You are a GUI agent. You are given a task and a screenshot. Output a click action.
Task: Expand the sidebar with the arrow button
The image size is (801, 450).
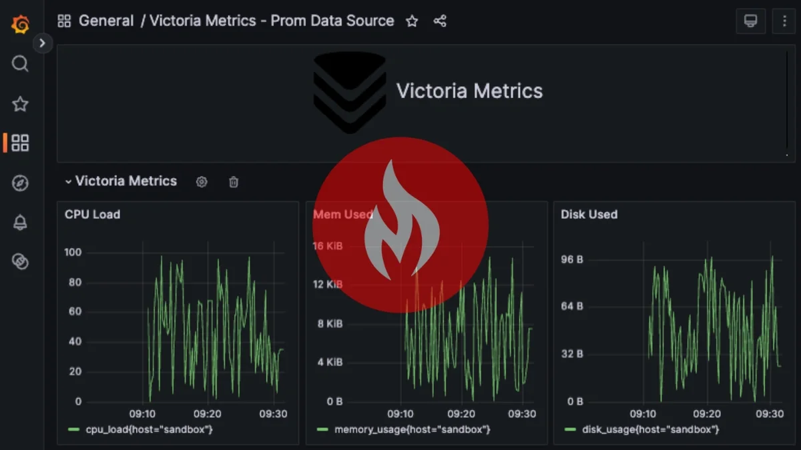(x=42, y=43)
